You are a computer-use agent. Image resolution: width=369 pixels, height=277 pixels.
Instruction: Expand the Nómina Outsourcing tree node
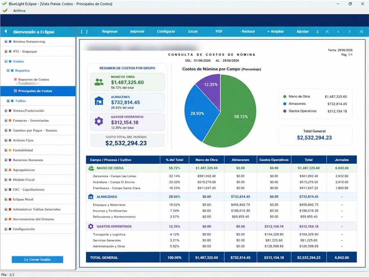click(x=6, y=41)
